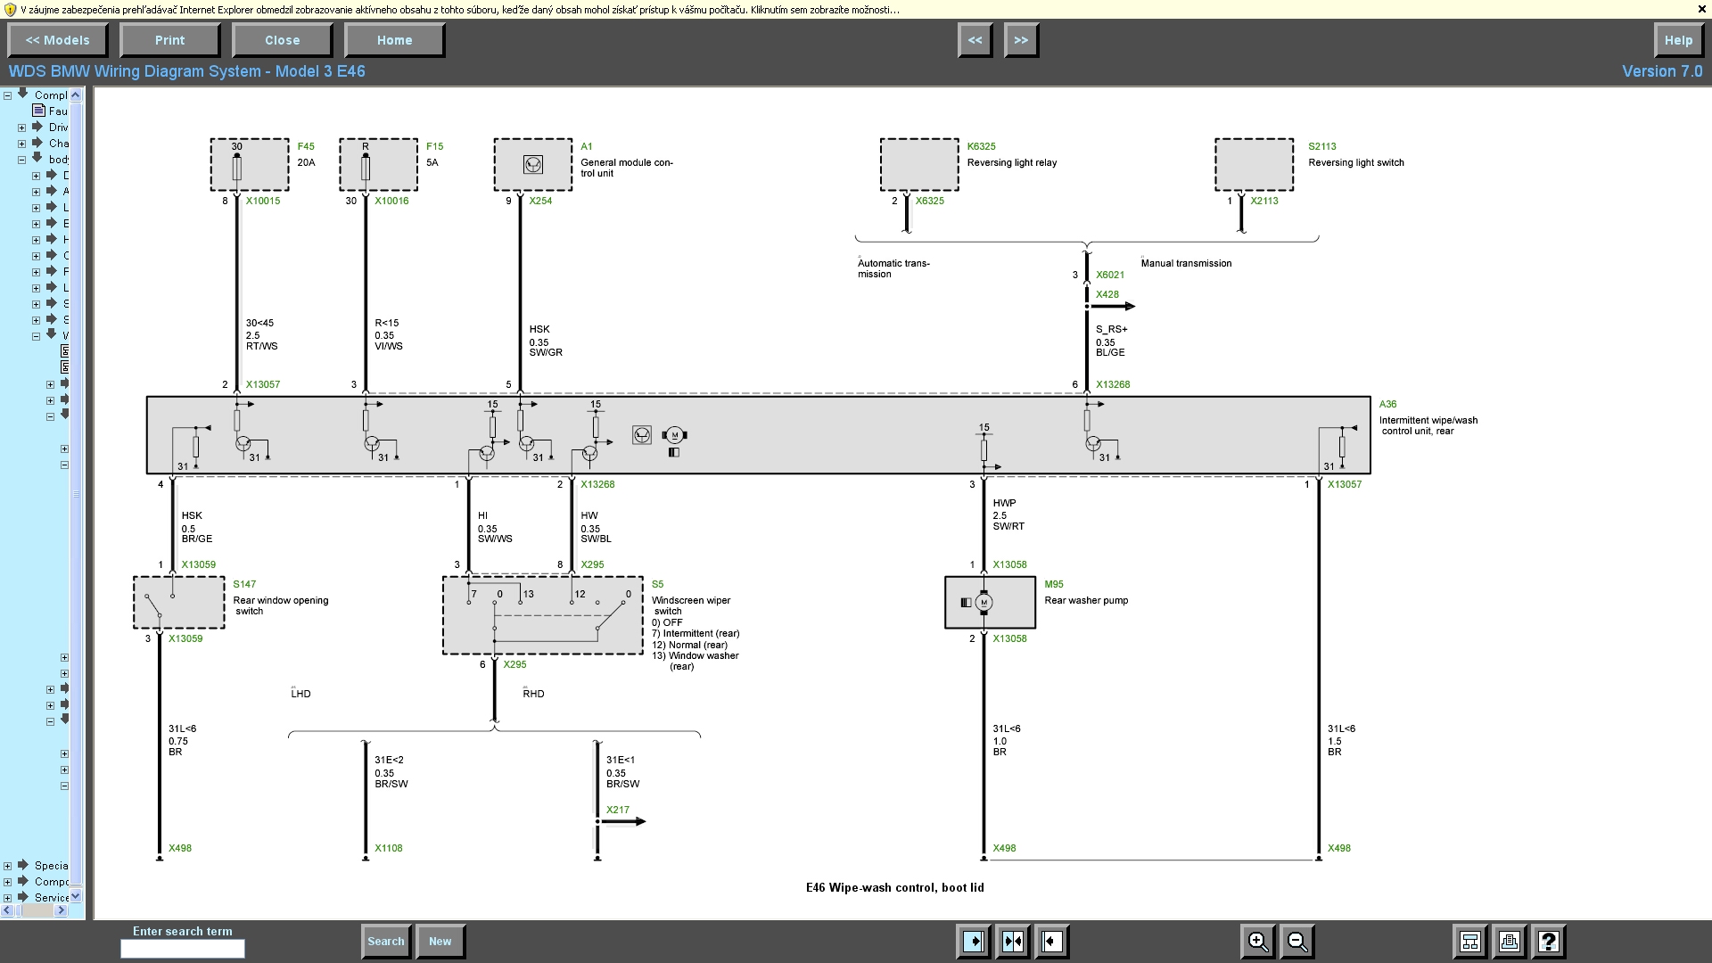Click the arrow icon beside Specia node
Viewport: 1712px width, 963px height.
[x=23, y=865]
